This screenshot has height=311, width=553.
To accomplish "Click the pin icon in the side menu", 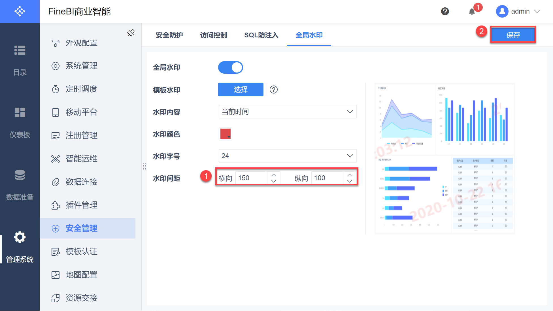I will click(131, 33).
